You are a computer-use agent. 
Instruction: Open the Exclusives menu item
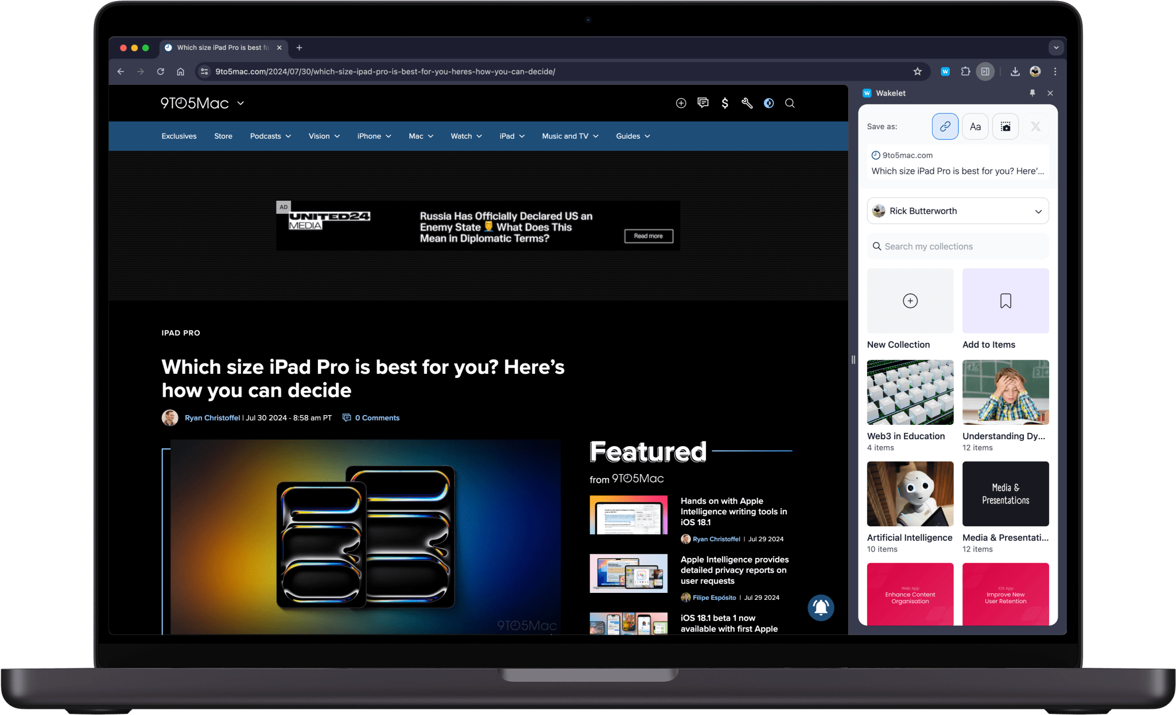[x=179, y=136]
